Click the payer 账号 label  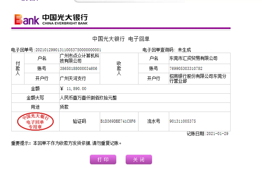click(x=42, y=68)
